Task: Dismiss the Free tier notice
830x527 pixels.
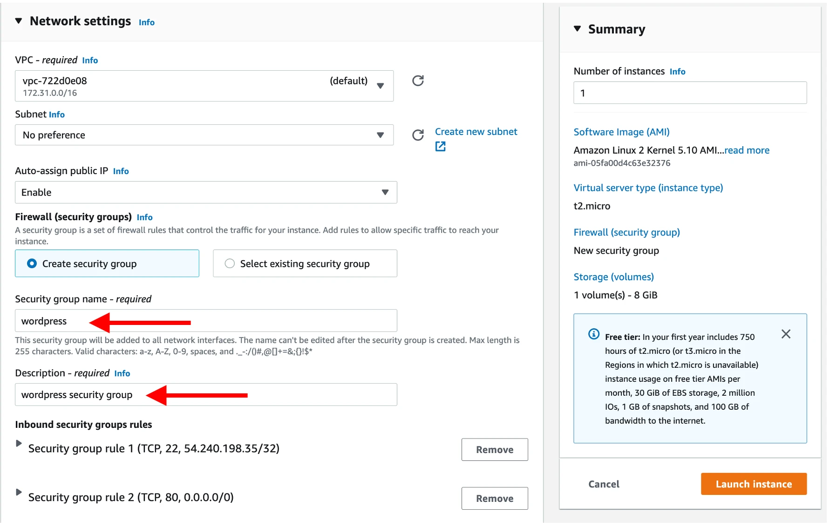Action: pyautogui.click(x=786, y=334)
